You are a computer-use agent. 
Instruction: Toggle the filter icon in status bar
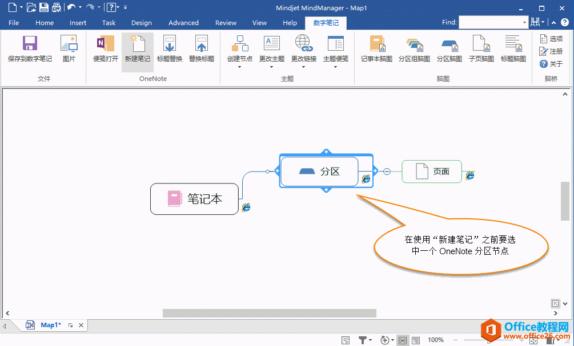click(362, 340)
